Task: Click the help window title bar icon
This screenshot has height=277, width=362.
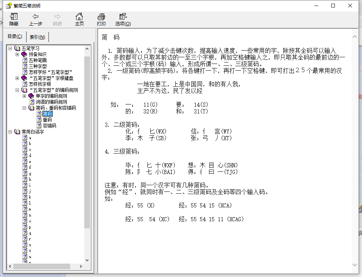Action: coord(9,6)
